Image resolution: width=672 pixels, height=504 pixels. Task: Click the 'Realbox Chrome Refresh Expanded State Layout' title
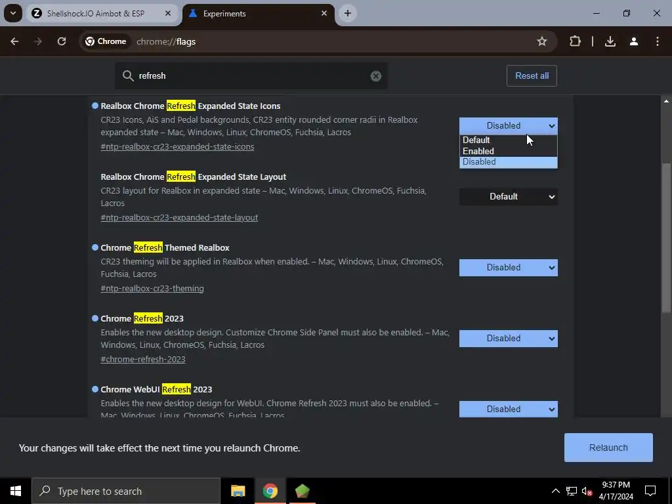[194, 177]
